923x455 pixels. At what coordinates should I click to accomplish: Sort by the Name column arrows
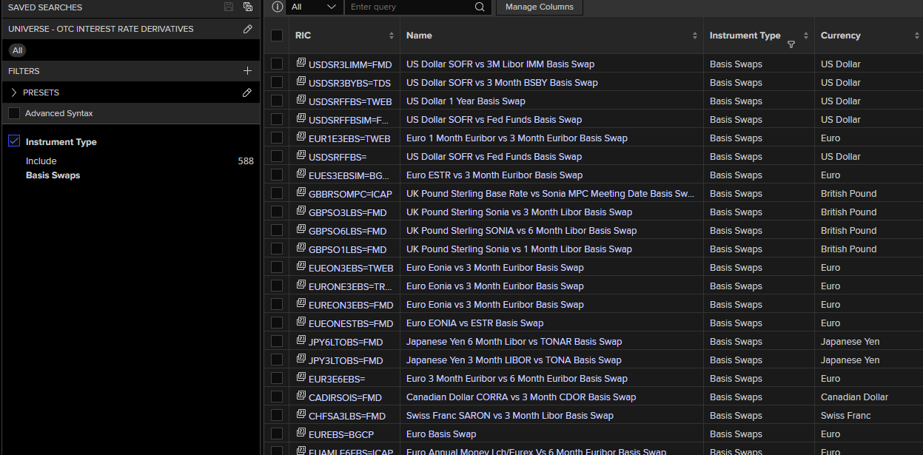click(x=695, y=36)
